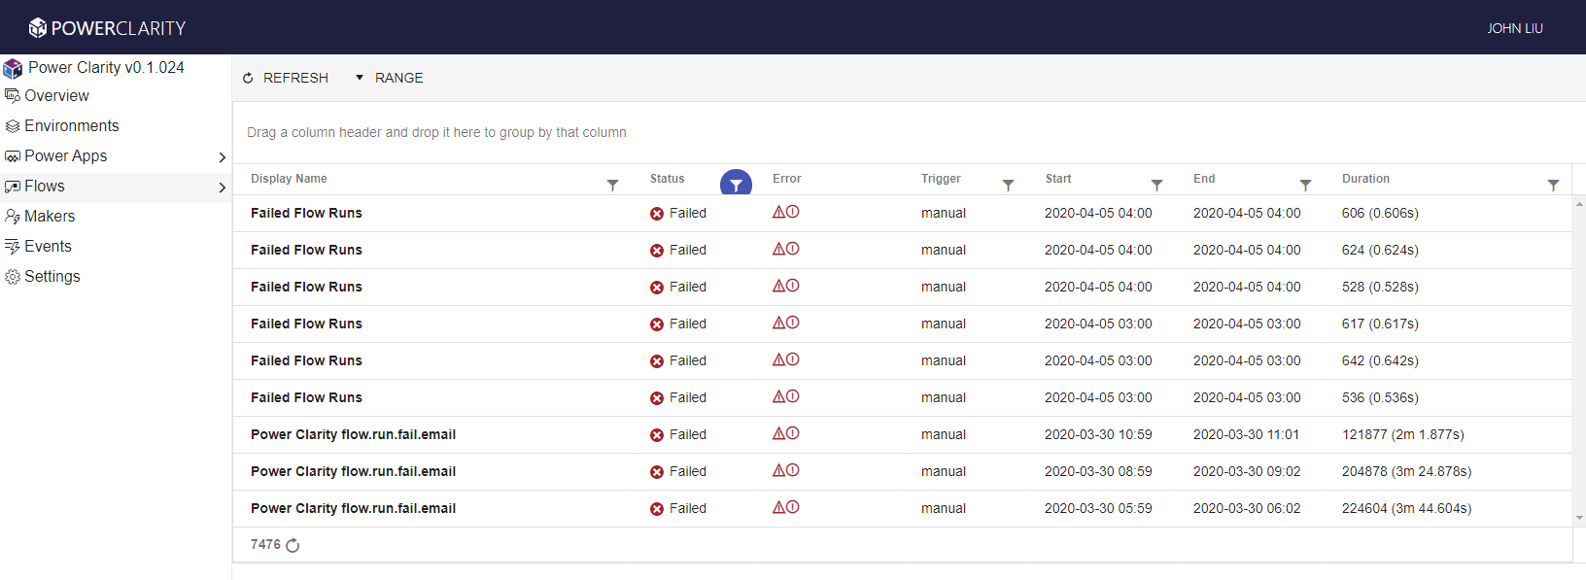Click the PowerClarity logo in header
The height and width of the screenshot is (580, 1586).
point(107,28)
